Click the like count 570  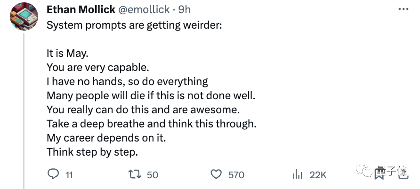tap(236, 175)
